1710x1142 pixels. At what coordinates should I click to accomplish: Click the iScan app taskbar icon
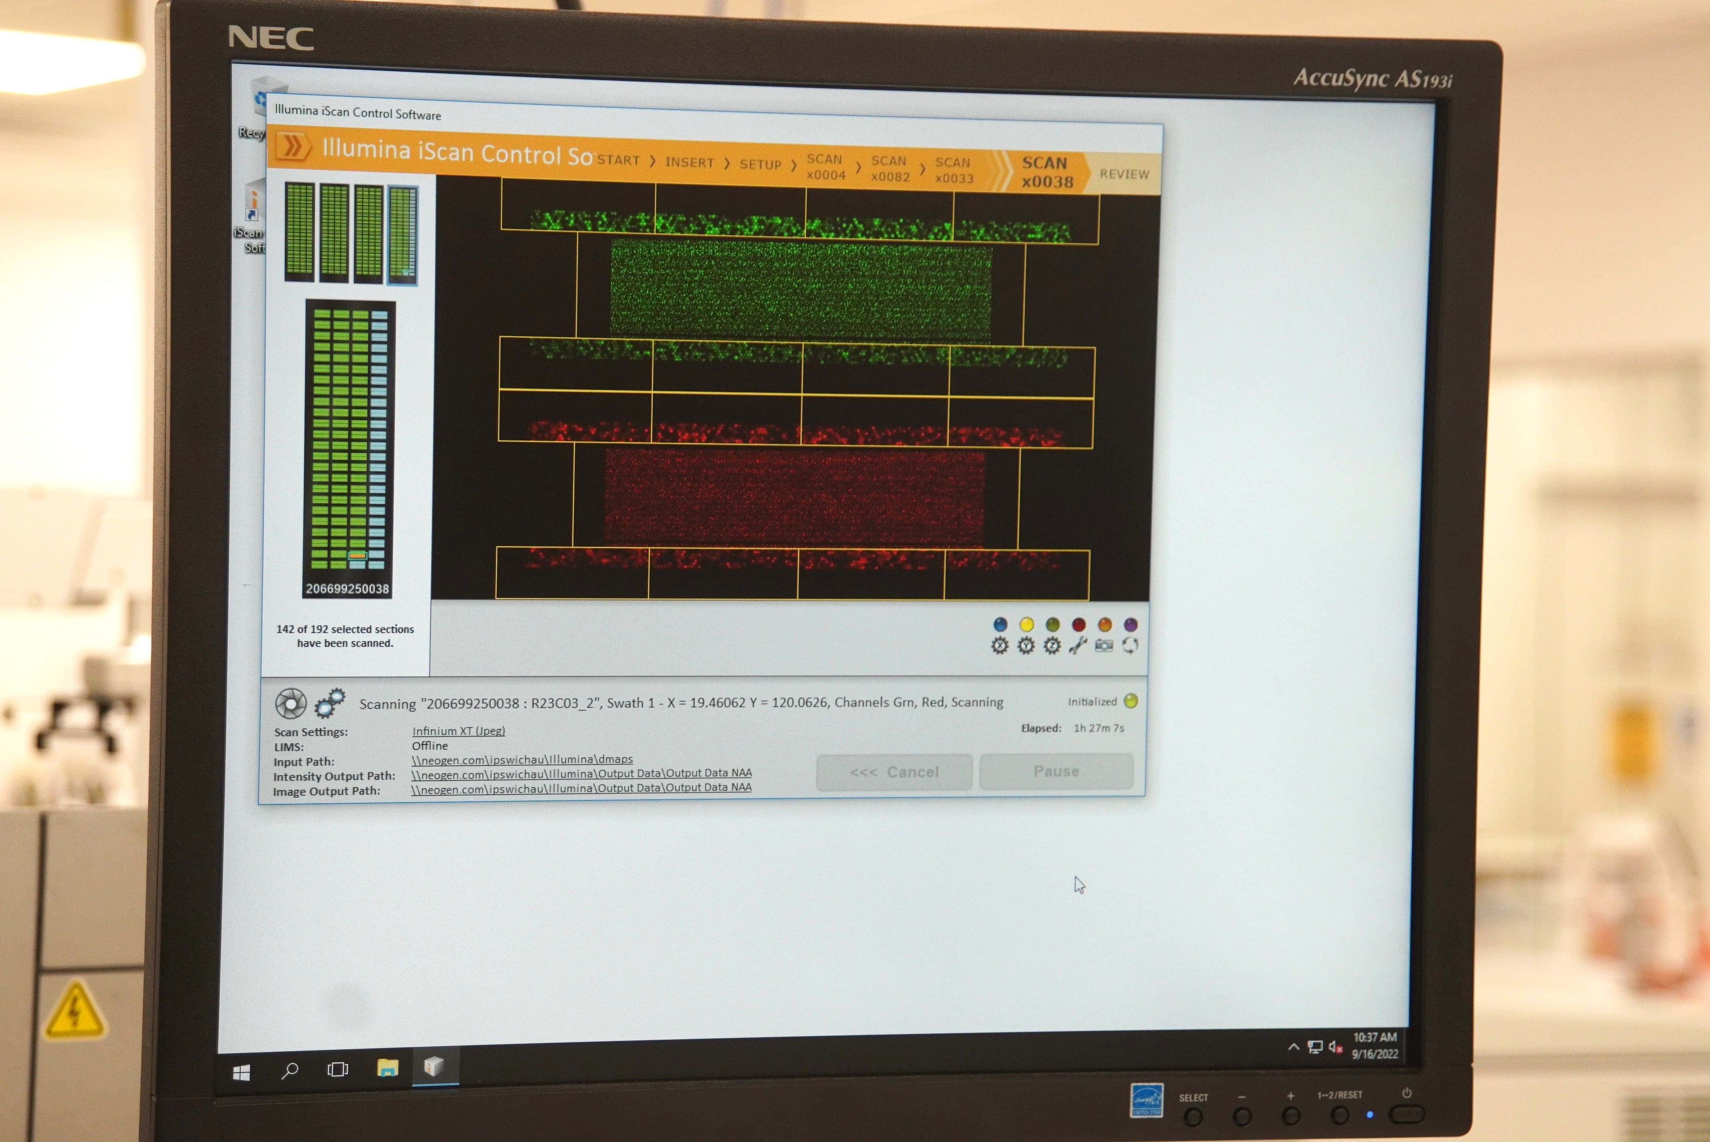(434, 1066)
